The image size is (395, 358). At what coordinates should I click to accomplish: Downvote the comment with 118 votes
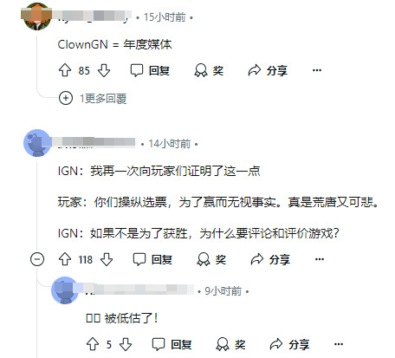[x=107, y=259]
